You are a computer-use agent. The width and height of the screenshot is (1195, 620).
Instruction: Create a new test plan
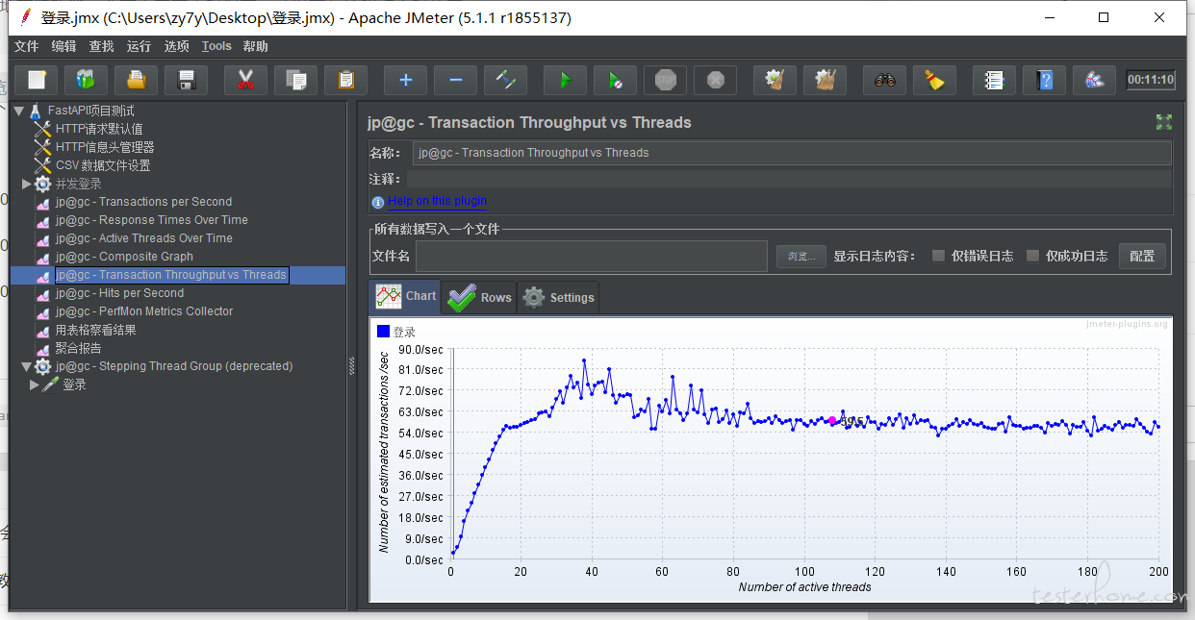[37, 80]
